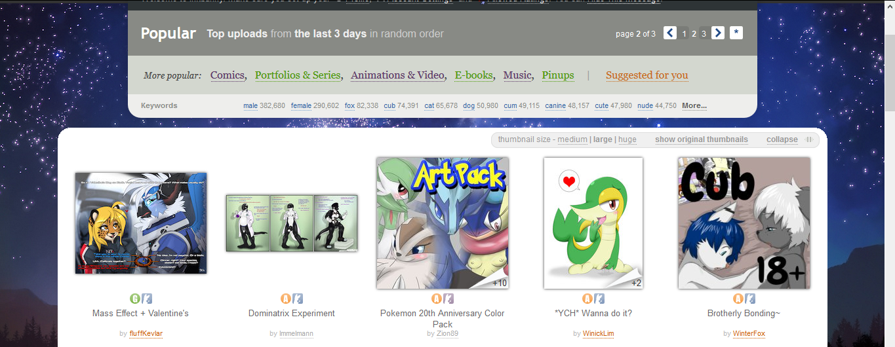Open Dominatrix Experiment thumbnail image
This screenshot has width=895, height=347.
[292, 223]
